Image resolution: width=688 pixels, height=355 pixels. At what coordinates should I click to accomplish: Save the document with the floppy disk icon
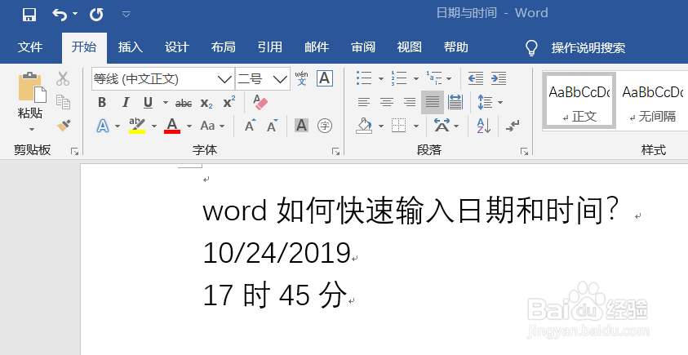[x=29, y=15]
